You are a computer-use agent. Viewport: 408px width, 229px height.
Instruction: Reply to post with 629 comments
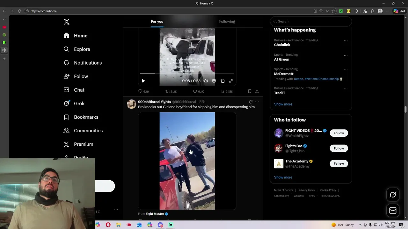point(143,91)
